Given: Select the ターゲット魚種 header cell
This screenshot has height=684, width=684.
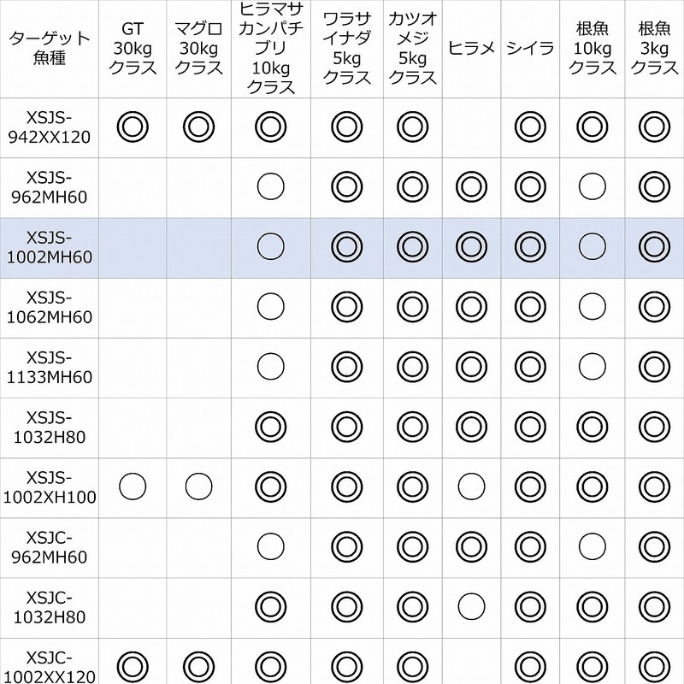Looking at the screenshot, I should coord(49,49).
